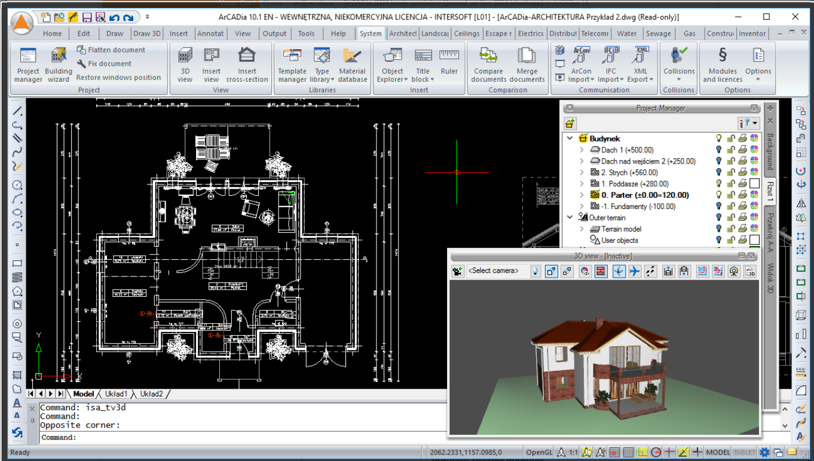Image resolution: width=814 pixels, height=461 pixels.
Task: Select the Ruler insert tool
Action: point(449,61)
